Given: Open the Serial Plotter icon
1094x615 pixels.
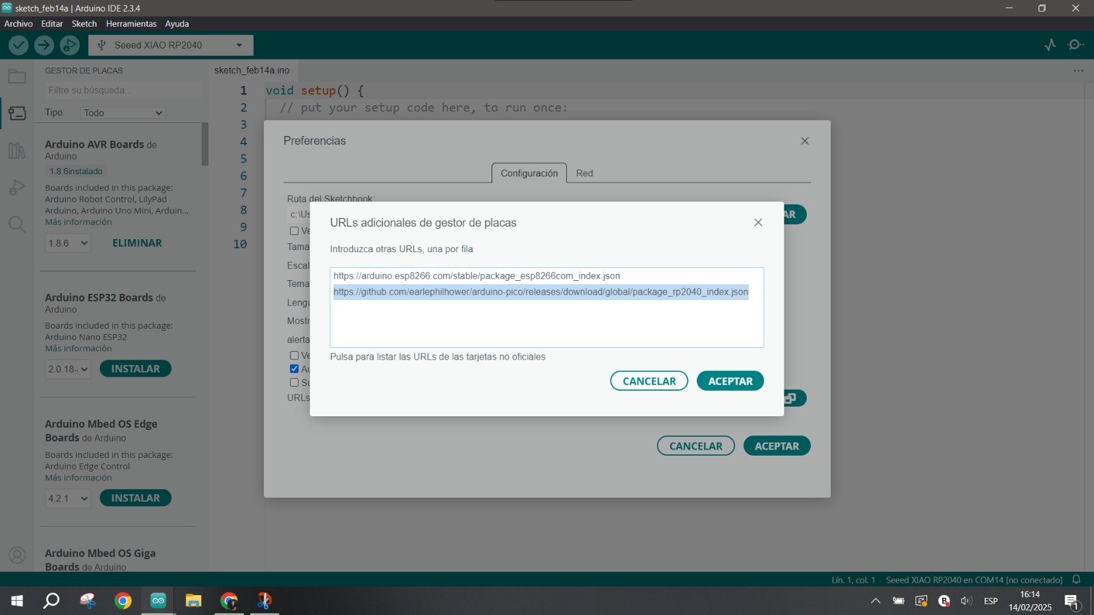Looking at the screenshot, I should [x=1050, y=45].
